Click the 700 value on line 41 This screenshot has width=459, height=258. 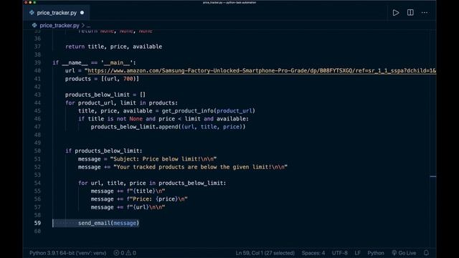[128, 79]
